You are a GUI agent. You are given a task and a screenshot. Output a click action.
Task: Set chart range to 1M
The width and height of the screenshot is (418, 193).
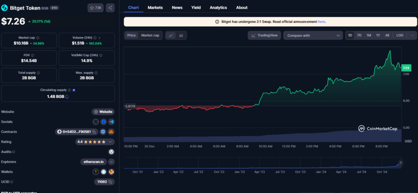pyautogui.click(x=369, y=35)
